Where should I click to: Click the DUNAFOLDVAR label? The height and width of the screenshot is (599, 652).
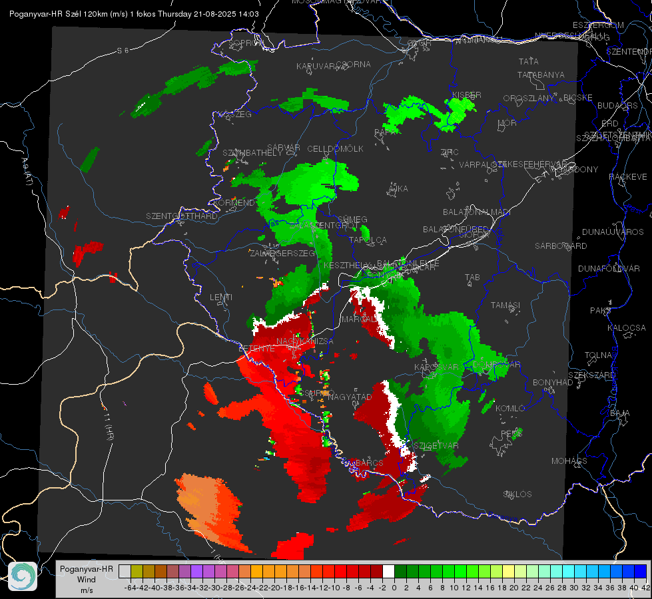coord(609,268)
